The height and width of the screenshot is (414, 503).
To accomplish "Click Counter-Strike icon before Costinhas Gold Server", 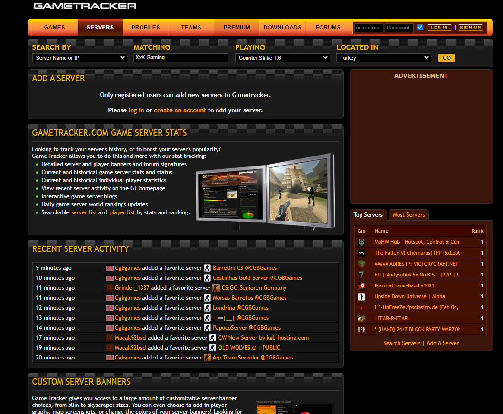I will [208, 278].
